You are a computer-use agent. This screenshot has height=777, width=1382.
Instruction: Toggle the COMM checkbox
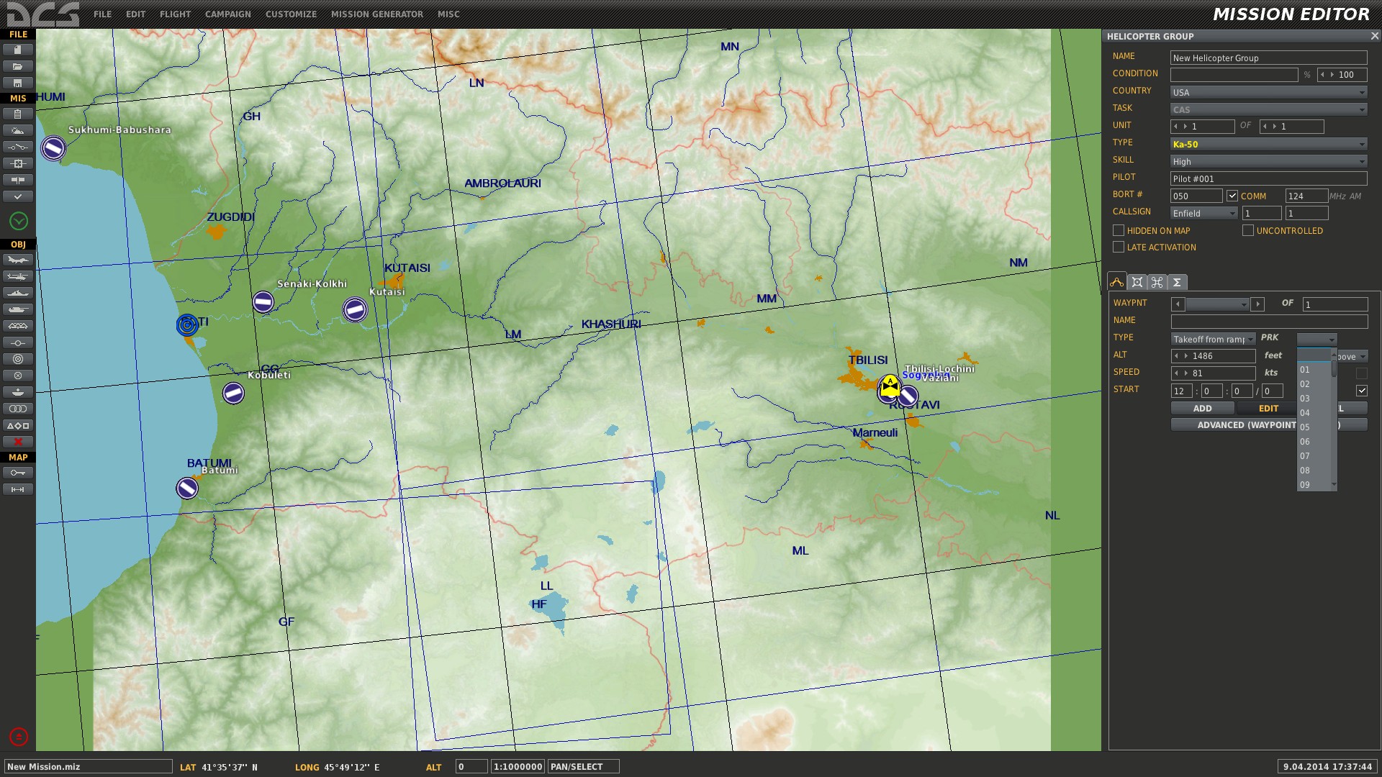[x=1232, y=196]
